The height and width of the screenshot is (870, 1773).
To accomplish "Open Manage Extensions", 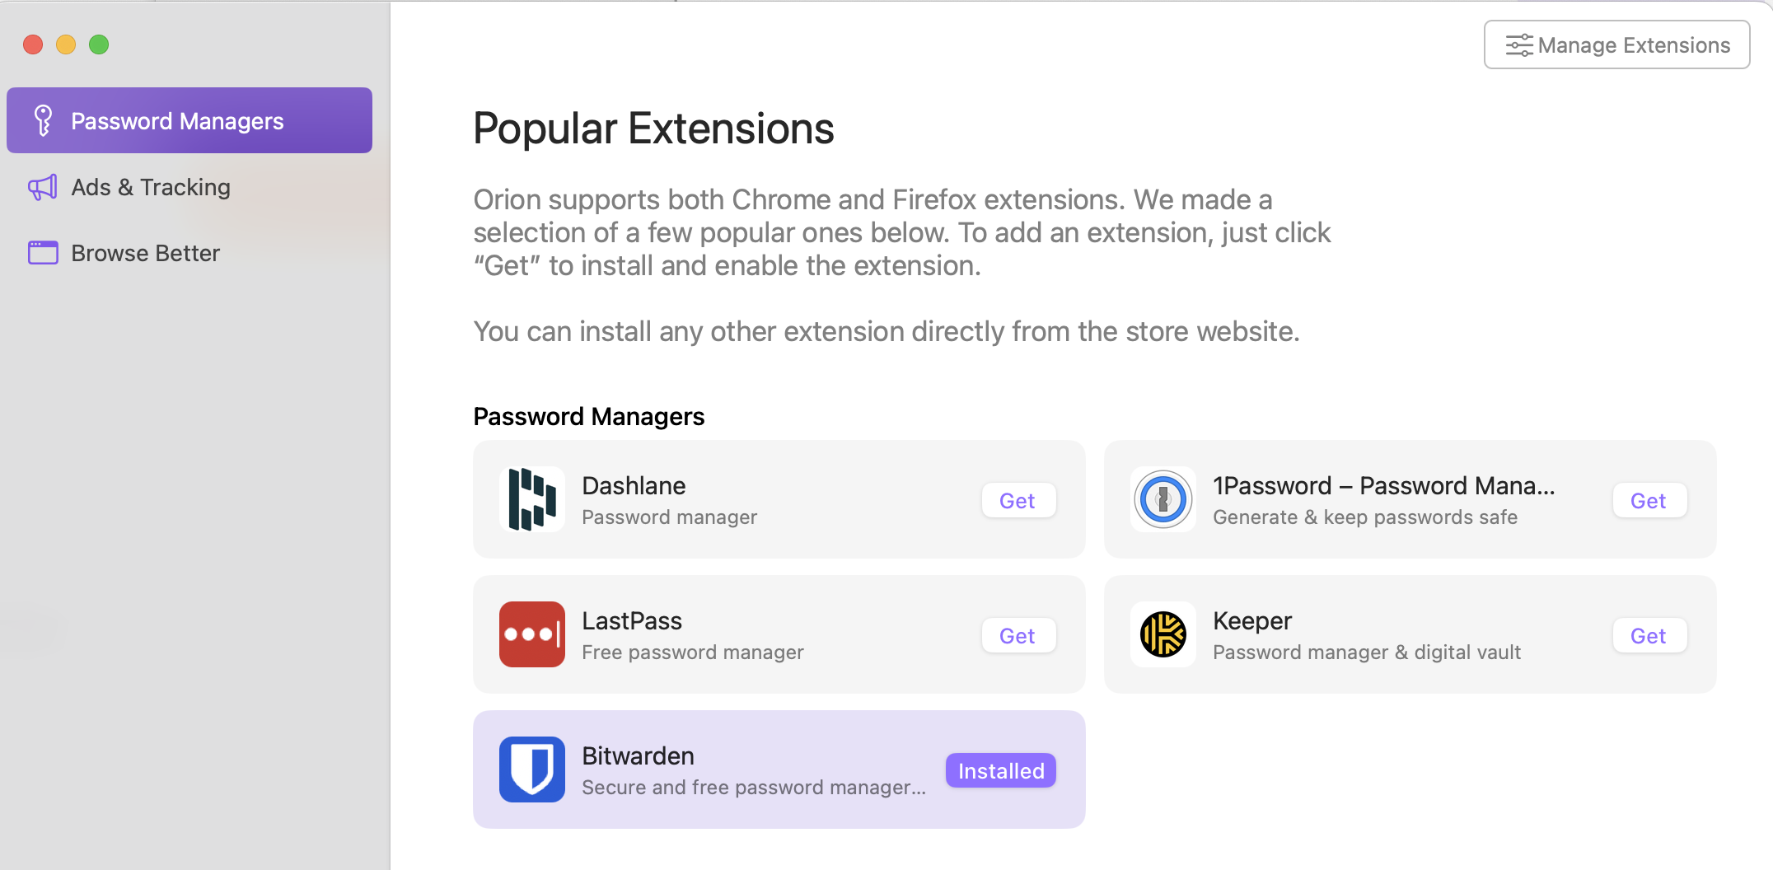I will click(x=1616, y=45).
